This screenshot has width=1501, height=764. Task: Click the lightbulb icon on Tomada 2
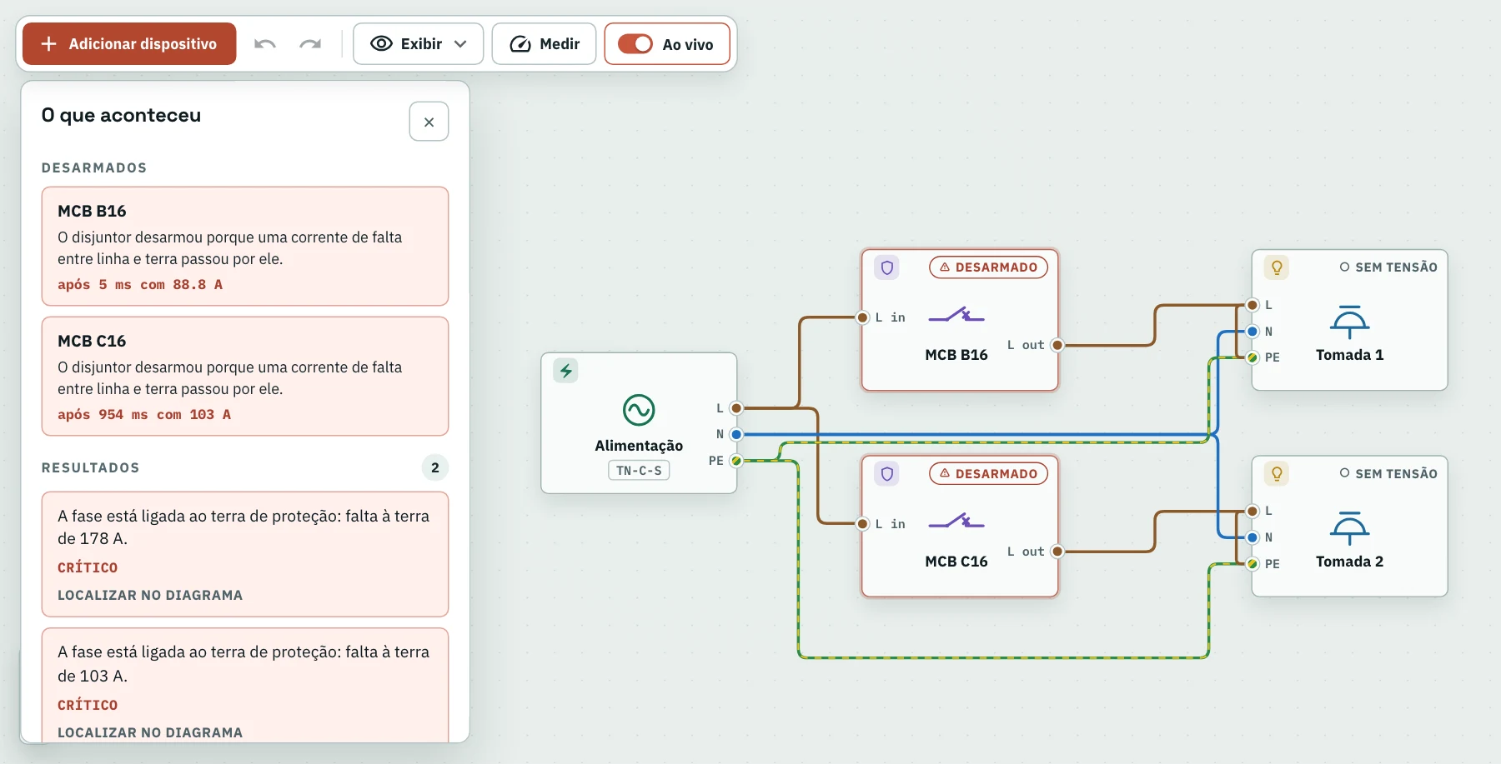pyautogui.click(x=1277, y=474)
